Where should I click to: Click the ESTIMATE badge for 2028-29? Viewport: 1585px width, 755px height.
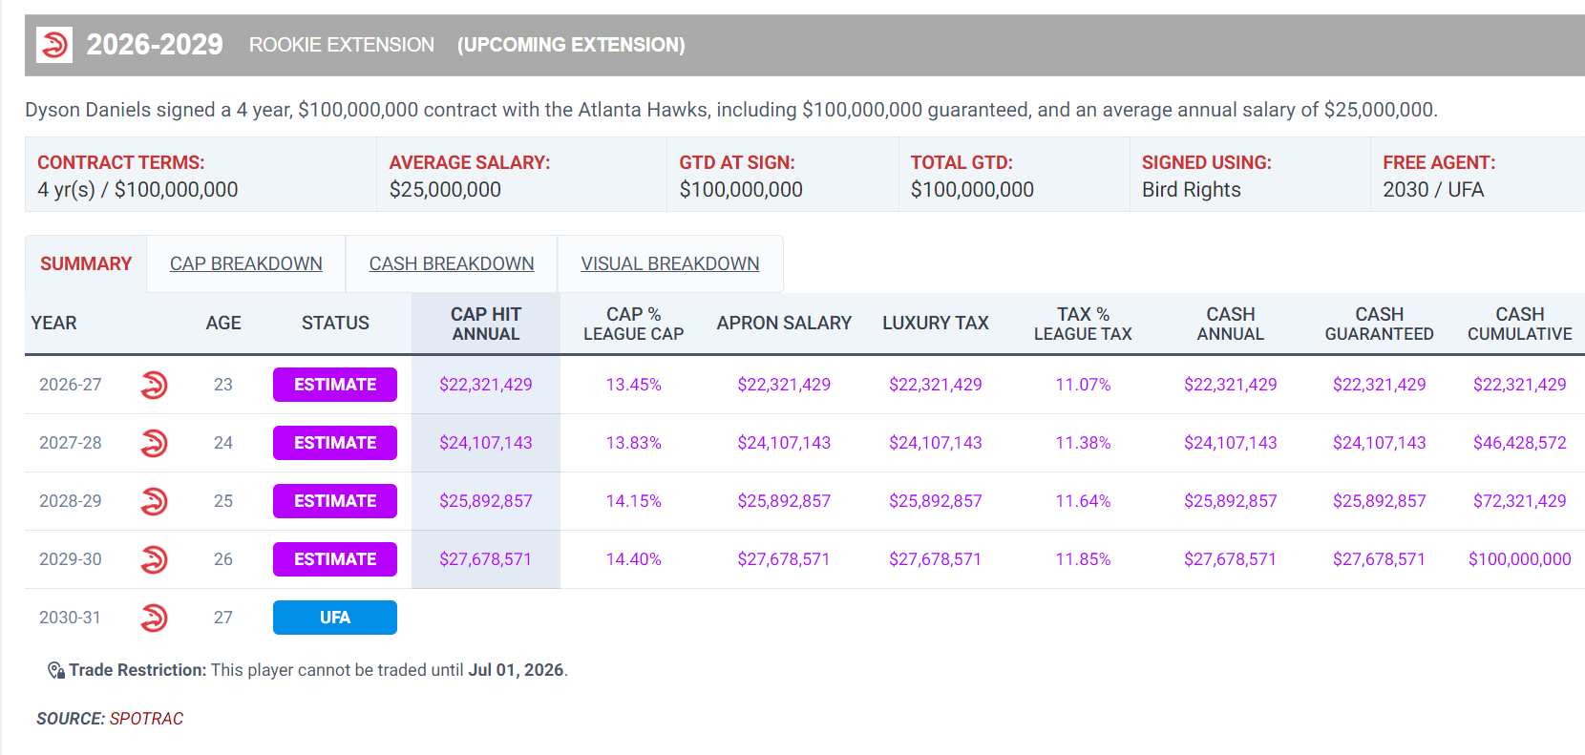334,501
